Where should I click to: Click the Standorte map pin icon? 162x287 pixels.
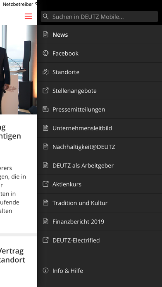pos(45,72)
